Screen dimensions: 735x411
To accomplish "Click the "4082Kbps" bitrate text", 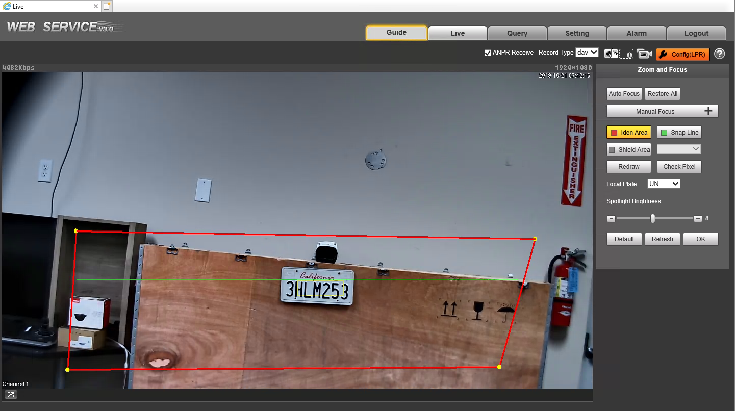I will point(18,67).
